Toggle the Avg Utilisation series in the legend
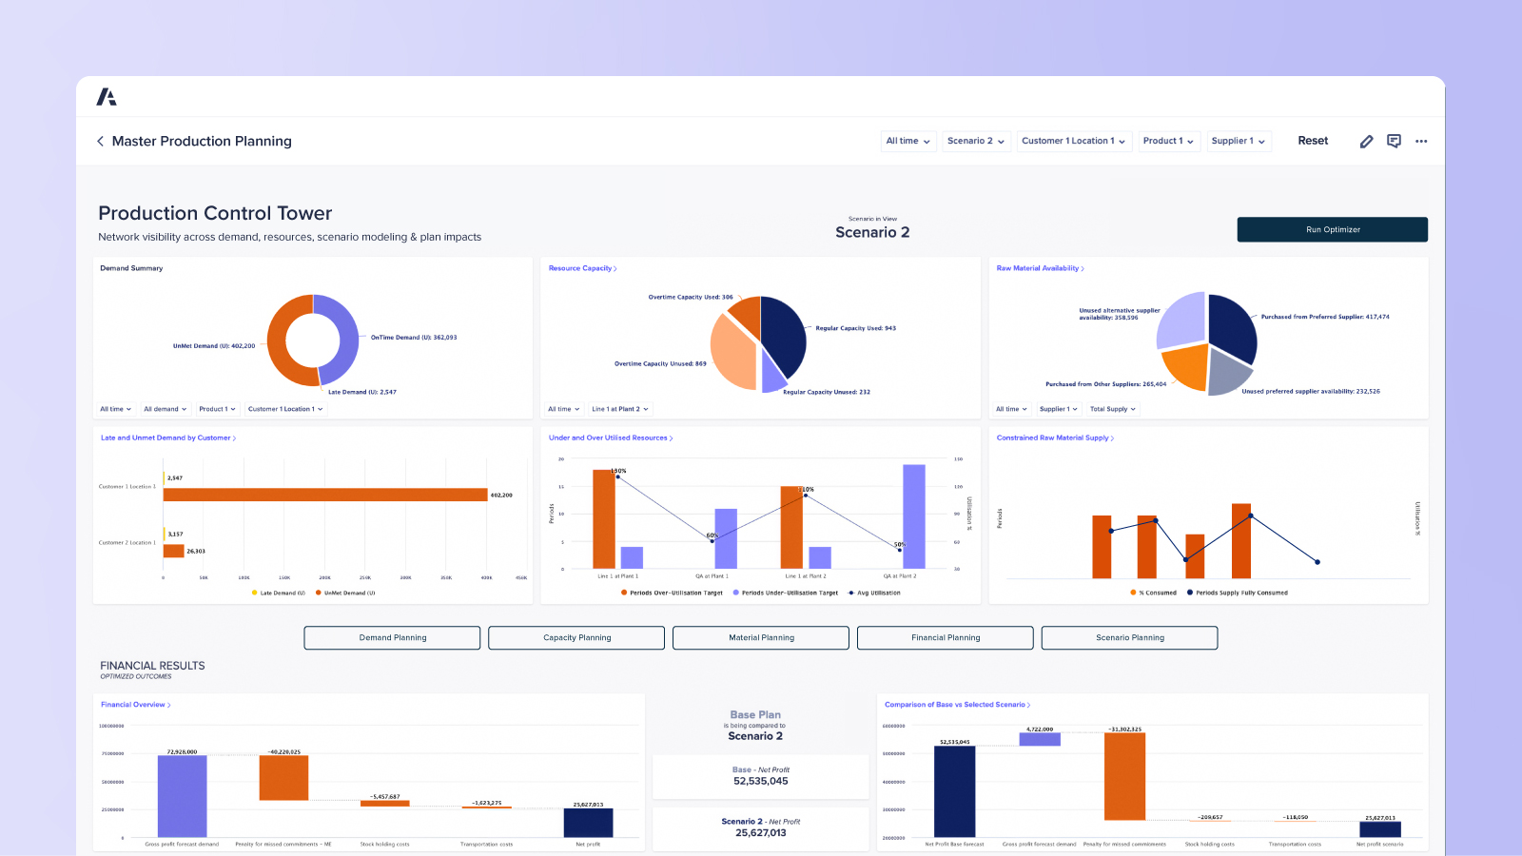Image resolution: width=1522 pixels, height=856 pixels. (873, 593)
